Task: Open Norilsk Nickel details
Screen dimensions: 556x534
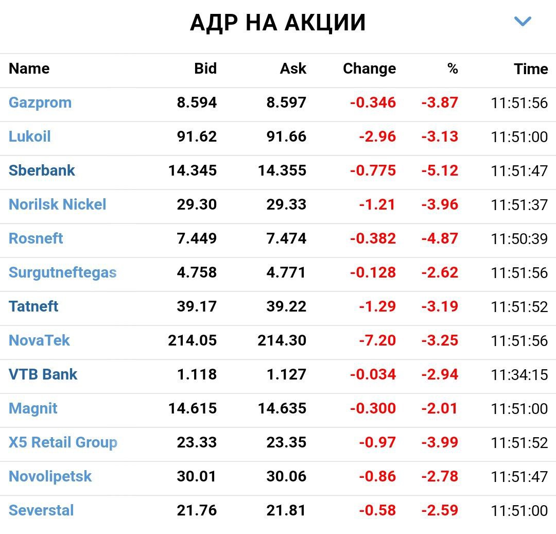Action: click(x=57, y=204)
